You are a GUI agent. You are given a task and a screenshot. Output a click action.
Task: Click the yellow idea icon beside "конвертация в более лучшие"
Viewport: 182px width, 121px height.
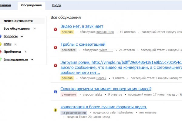55,110
